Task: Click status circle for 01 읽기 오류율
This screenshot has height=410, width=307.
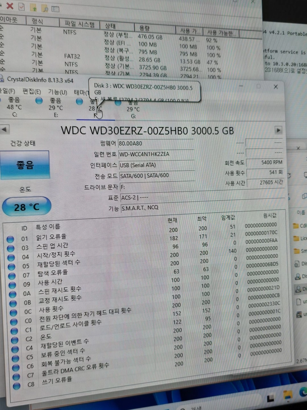Action: pos(10,239)
